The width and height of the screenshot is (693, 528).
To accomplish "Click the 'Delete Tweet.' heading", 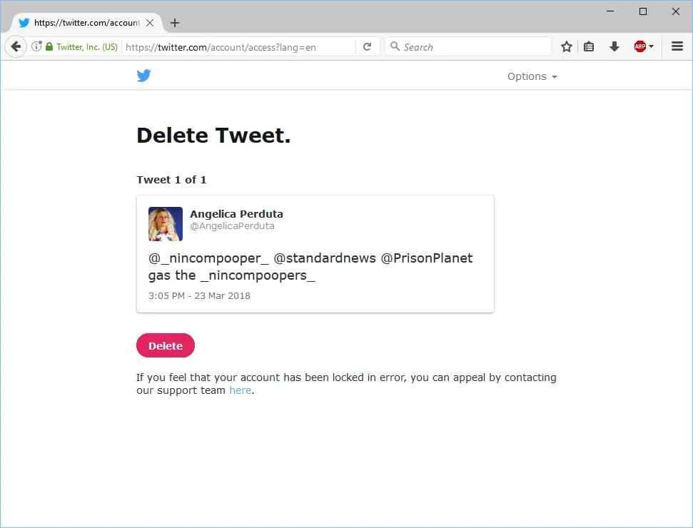I will point(213,135).
